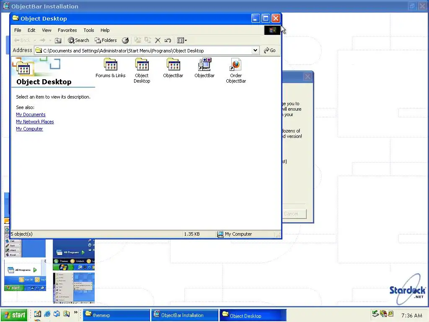This screenshot has width=429, height=322.
Task: Open the Edit menu
Action: click(31, 30)
